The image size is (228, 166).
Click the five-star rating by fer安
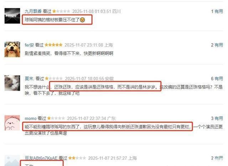click(53, 45)
